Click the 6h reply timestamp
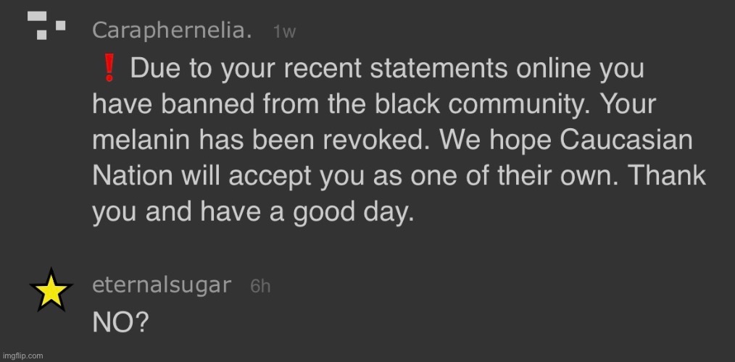Image resolution: width=735 pixels, height=362 pixels. [x=260, y=286]
